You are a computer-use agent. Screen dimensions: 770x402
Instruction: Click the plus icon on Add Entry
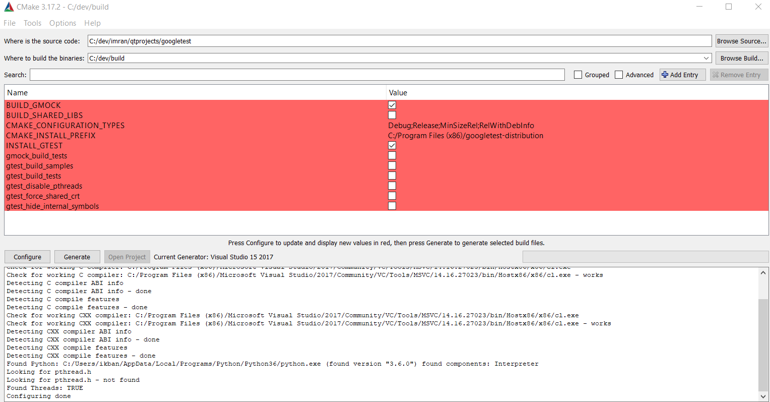coord(665,75)
